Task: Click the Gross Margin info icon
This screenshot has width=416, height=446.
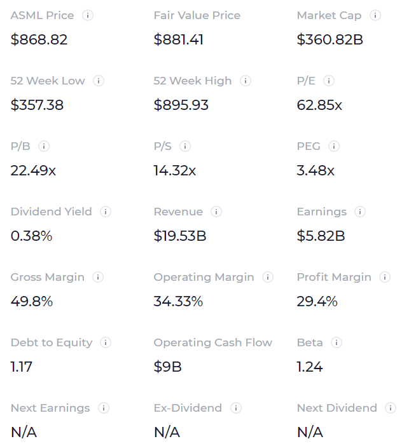Action: (x=98, y=277)
